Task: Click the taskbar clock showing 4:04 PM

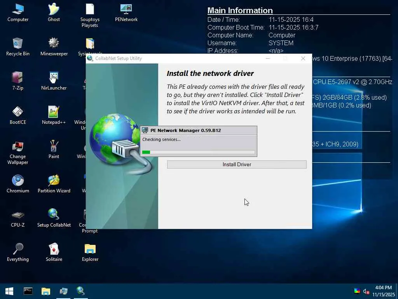Action: pyautogui.click(x=384, y=291)
